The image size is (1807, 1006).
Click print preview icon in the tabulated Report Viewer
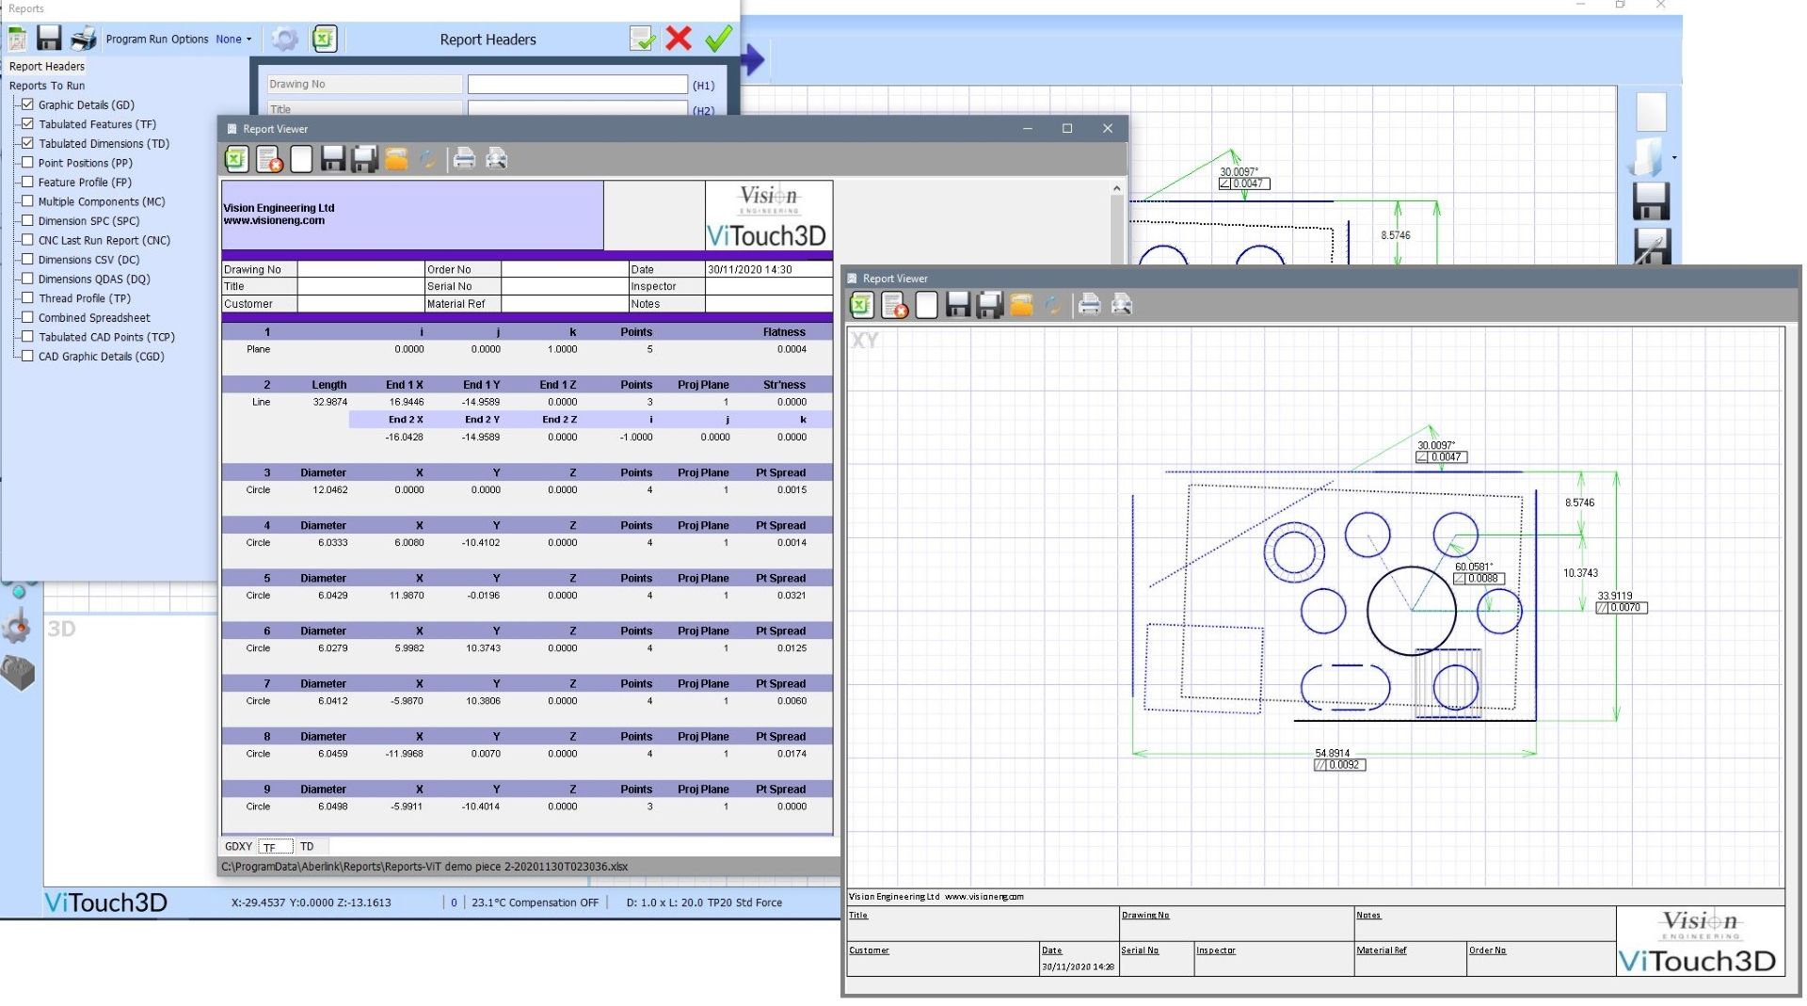496,159
